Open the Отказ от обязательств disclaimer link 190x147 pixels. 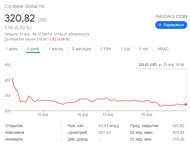[x=72, y=34]
